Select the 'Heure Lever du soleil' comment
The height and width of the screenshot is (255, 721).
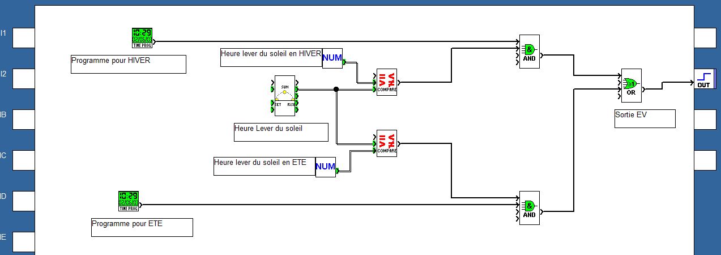coord(281,132)
